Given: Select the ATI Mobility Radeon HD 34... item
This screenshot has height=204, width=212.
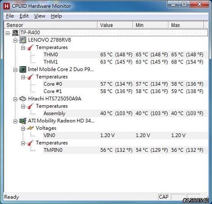Looking at the screenshot, I should [61, 121].
